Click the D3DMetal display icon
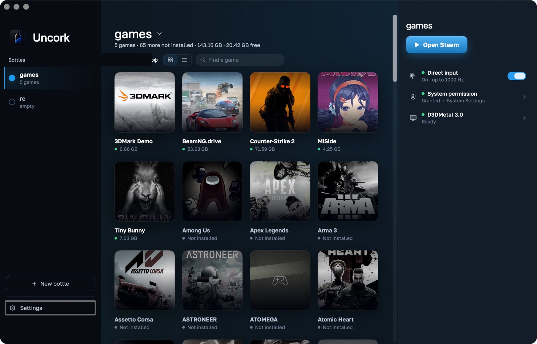537x344 pixels. 413,118
